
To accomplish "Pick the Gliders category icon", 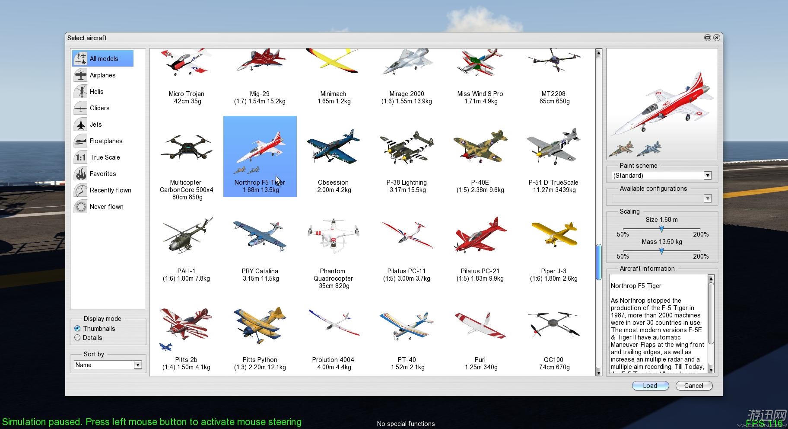I will pyautogui.click(x=80, y=108).
